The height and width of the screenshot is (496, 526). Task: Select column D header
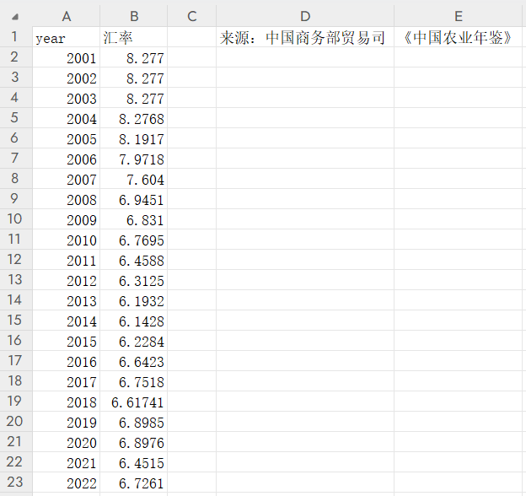coord(305,16)
